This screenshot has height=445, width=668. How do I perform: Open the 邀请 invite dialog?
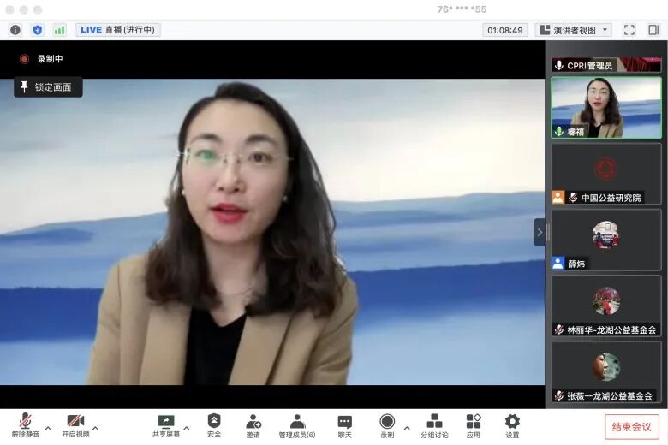(x=253, y=426)
